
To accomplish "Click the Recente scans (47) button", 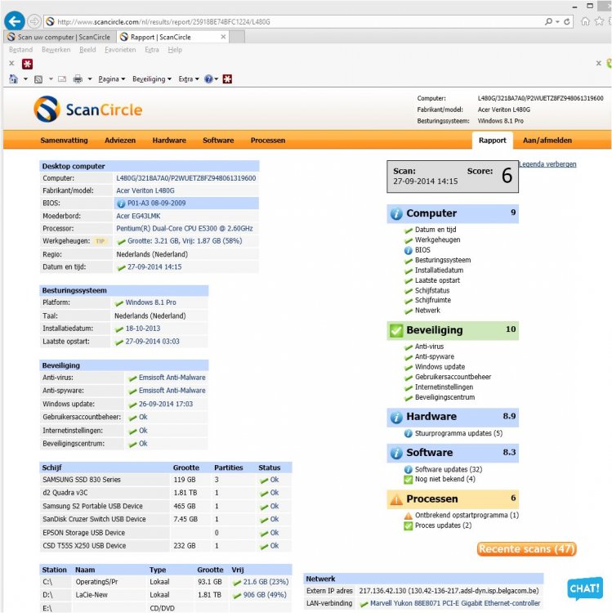I will (x=527, y=548).
